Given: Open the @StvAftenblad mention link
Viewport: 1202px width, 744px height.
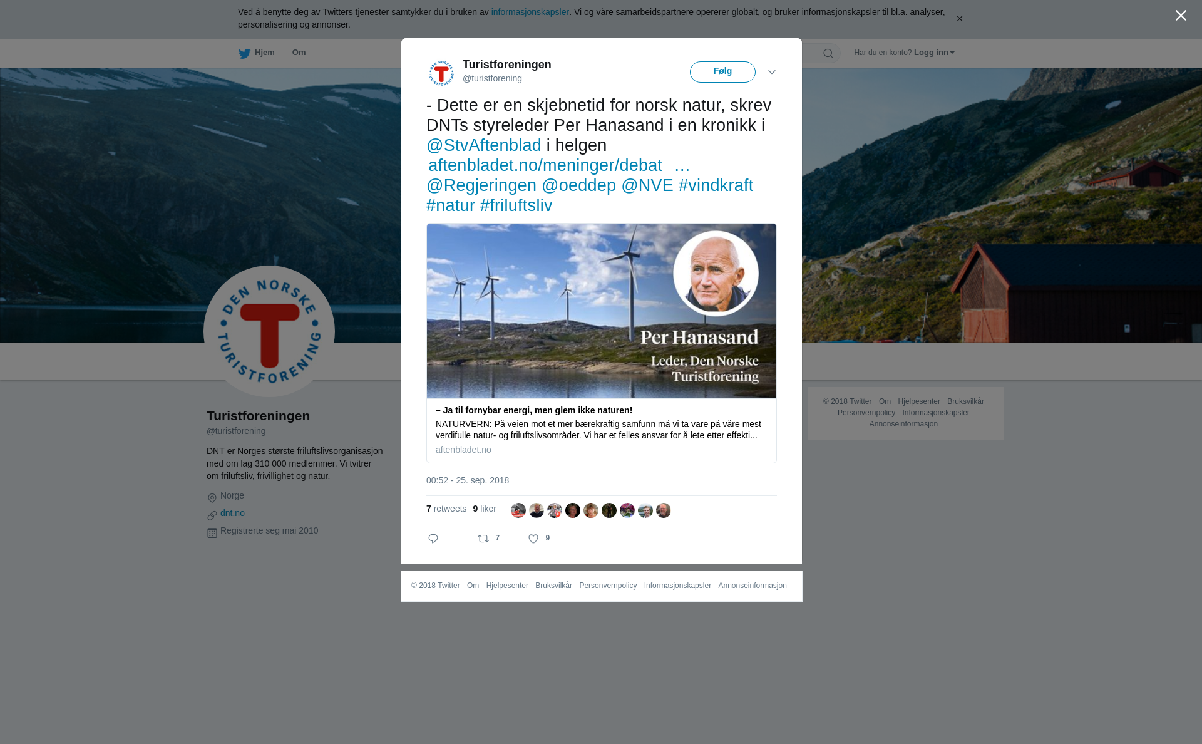Looking at the screenshot, I should pyautogui.click(x=484, y=145).
